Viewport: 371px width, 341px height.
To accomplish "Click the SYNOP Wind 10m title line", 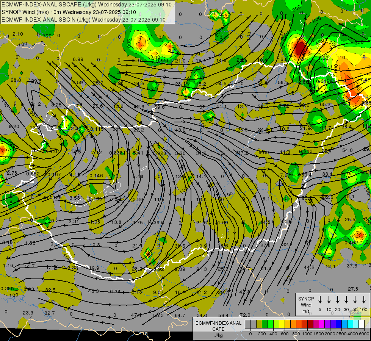I will 69,12.
